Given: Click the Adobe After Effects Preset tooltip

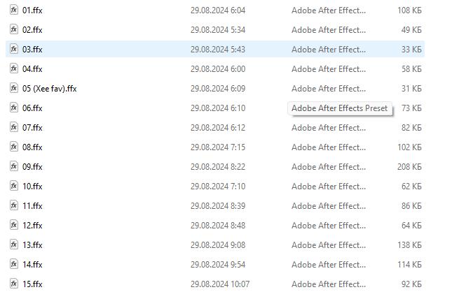Looking at the screenshot, I should [x=340, y=108].
